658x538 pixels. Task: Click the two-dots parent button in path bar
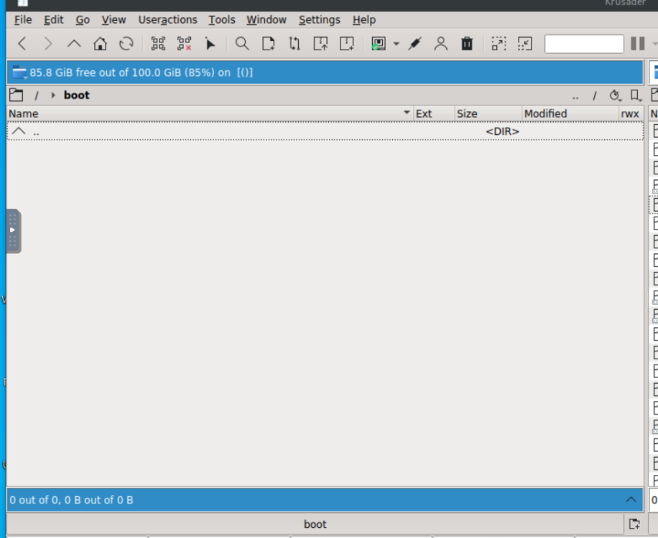tap(575, 95)
